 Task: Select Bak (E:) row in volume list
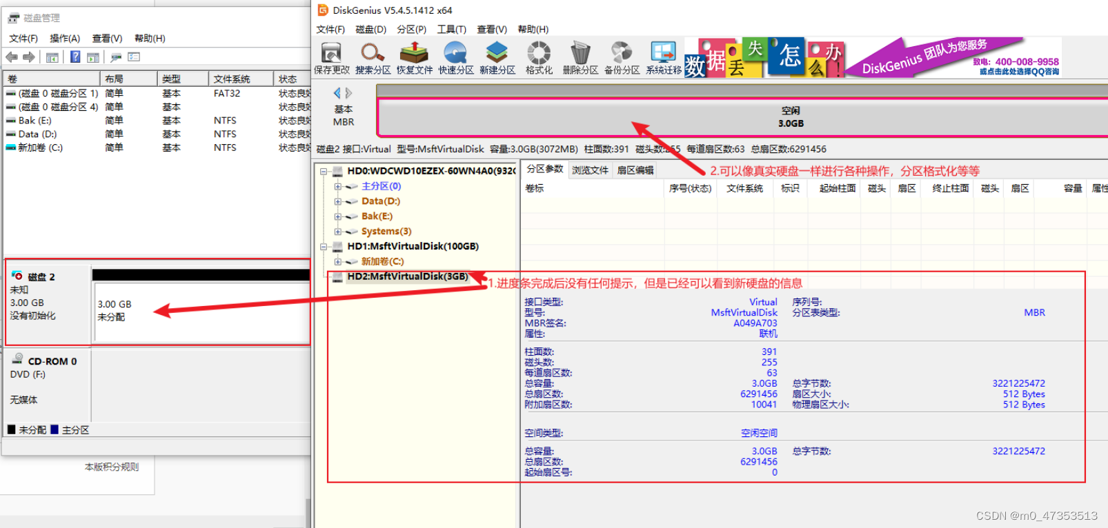[x=157, y=121]
